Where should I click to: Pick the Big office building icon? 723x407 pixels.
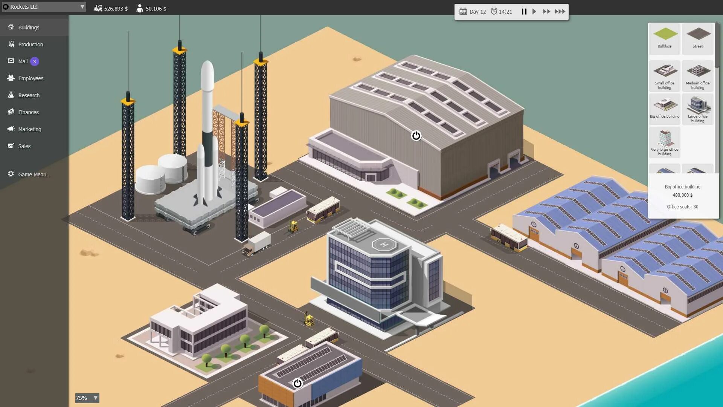664,108
